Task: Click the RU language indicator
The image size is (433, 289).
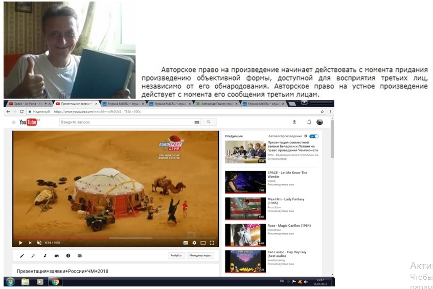Action: click(x=282, y=281)
